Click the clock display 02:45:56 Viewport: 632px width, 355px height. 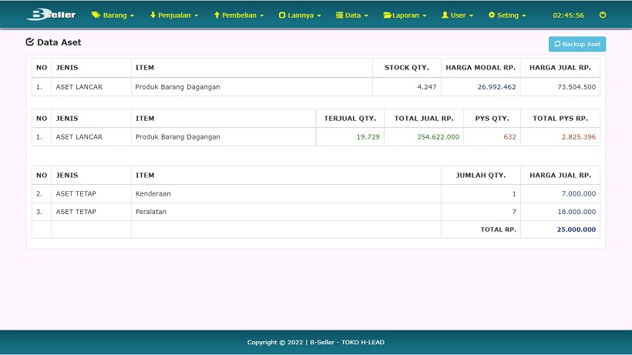click(x=568, y=15)
